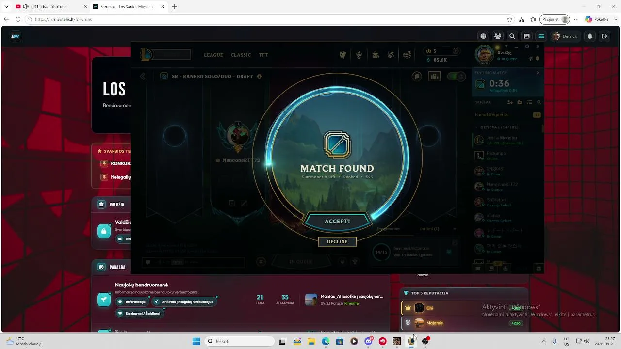
Task: Select friend NanooneRT772 in friends list
Action: [x=507, y=187]
